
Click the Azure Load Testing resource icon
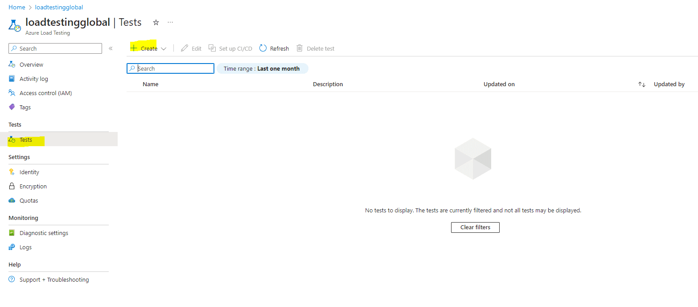point(15,25)
